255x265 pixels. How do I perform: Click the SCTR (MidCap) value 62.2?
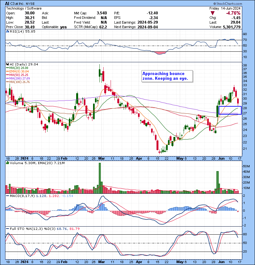103,27
